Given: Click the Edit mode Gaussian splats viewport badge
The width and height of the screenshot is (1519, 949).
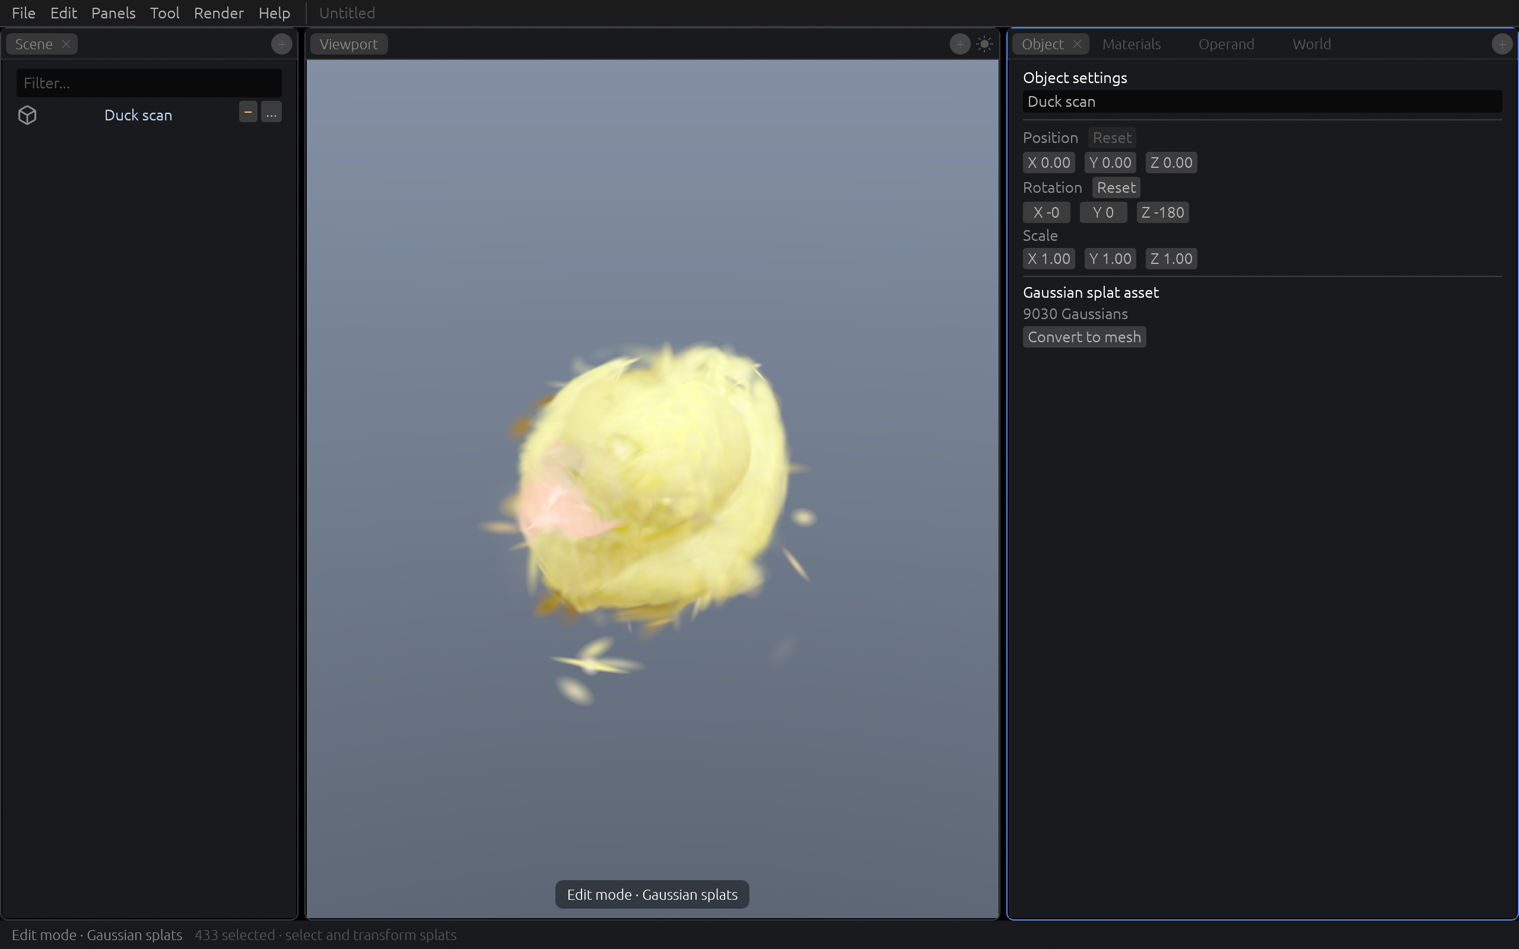Looking at the screenshot, I should (x=652, y=894).
